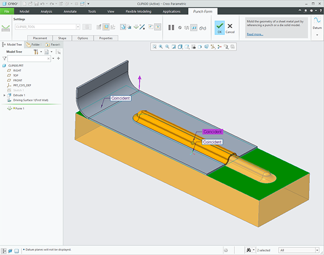Switch to the Analysis ribbon tab

46,11
